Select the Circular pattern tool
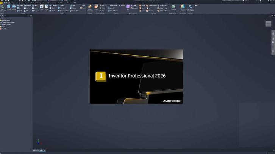This screenshot has height=154, width=275. (x=111, y=8)
